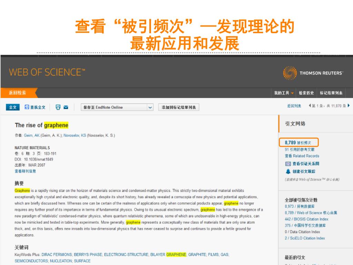Click the title The rise of graphene

[x=42, y=125]
